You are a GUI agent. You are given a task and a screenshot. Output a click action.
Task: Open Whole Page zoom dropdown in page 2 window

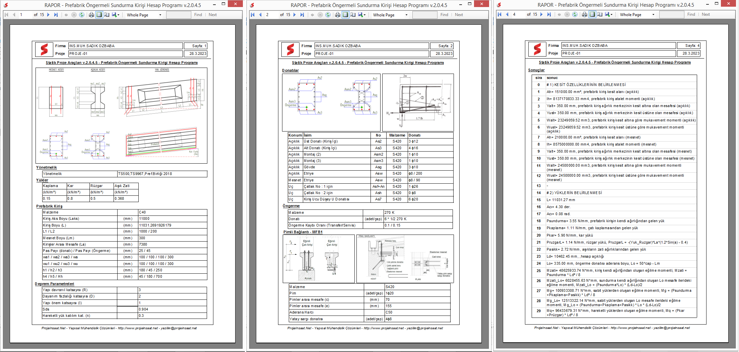[x=390, y=15]
